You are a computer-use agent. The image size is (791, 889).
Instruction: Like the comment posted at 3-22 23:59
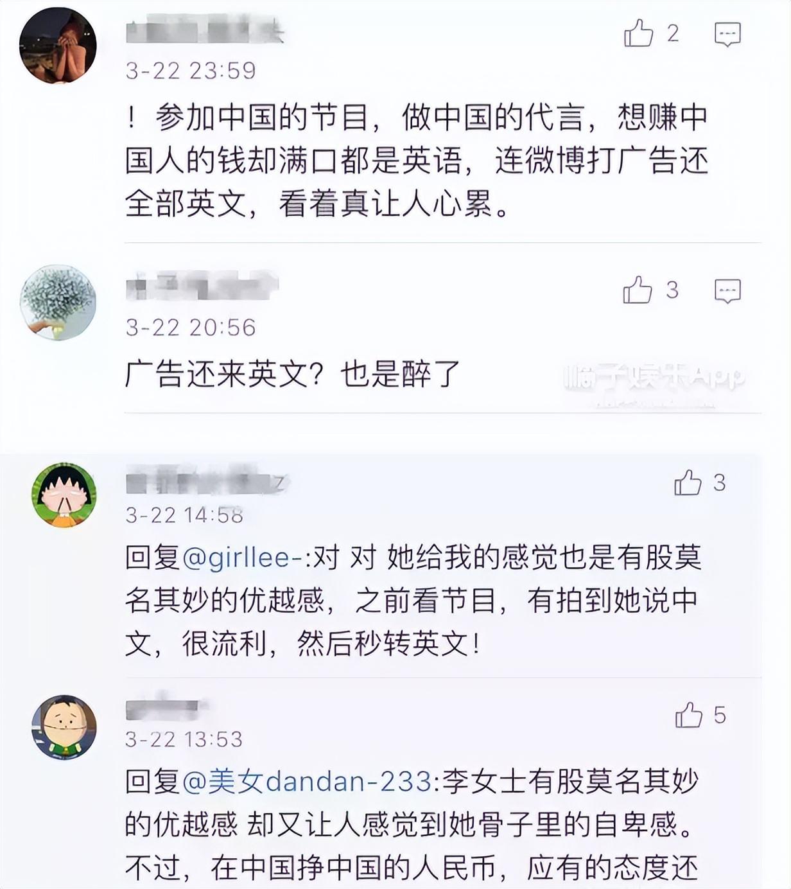click(x=638, y=33)
